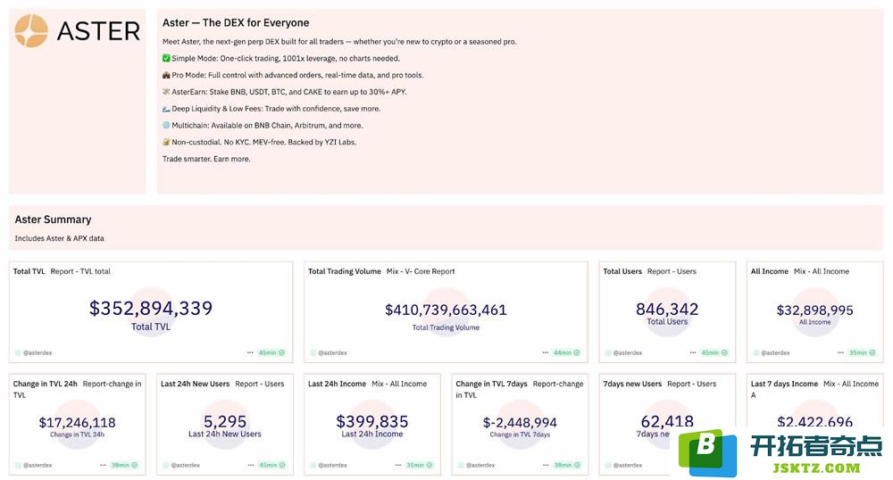Click the Change in TVL 7days card title
This screenshot has height=480, width=893.
click(x=491, y=384)
